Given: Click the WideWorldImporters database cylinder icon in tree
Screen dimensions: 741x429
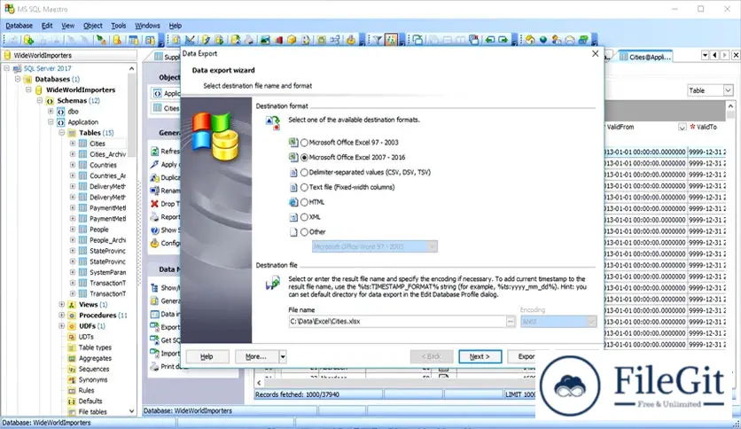Looking at the screenshot, I should [39, 90].
